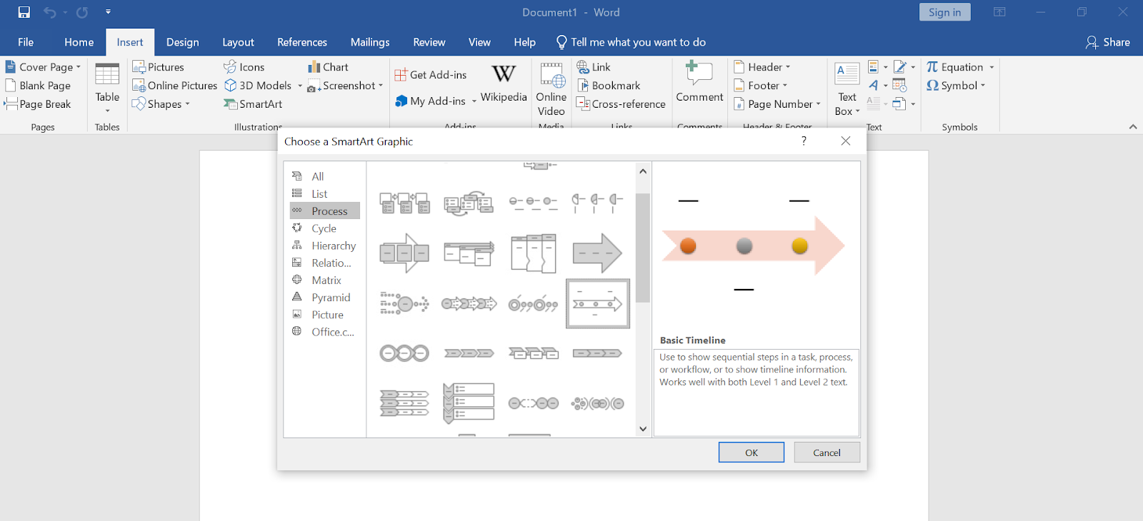This screenshot has width=1143, height=521.
Task: Insert a hyperlink with Link
Action: click(594, 67)
